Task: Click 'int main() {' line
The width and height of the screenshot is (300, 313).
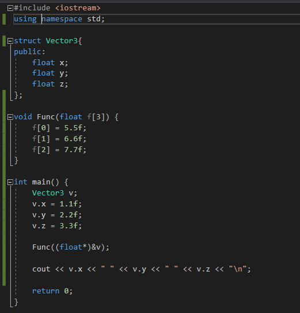Action: click(41, 182)
